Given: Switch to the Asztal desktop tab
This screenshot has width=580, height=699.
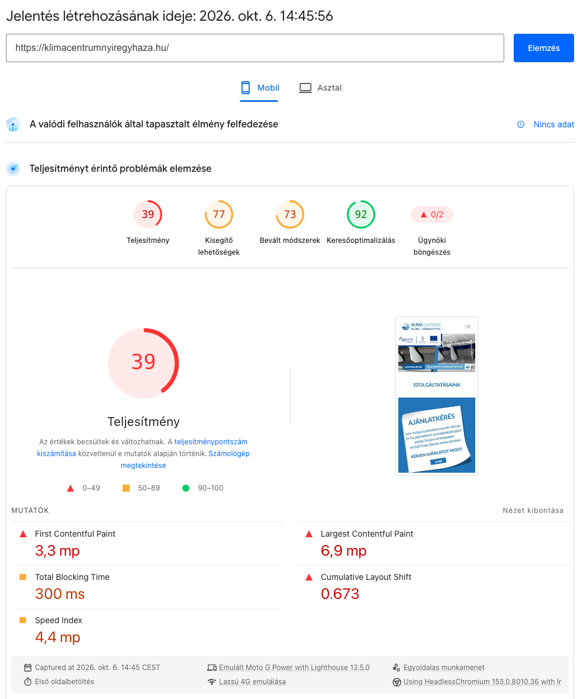Looking at the screenshot, I should 320,88.
